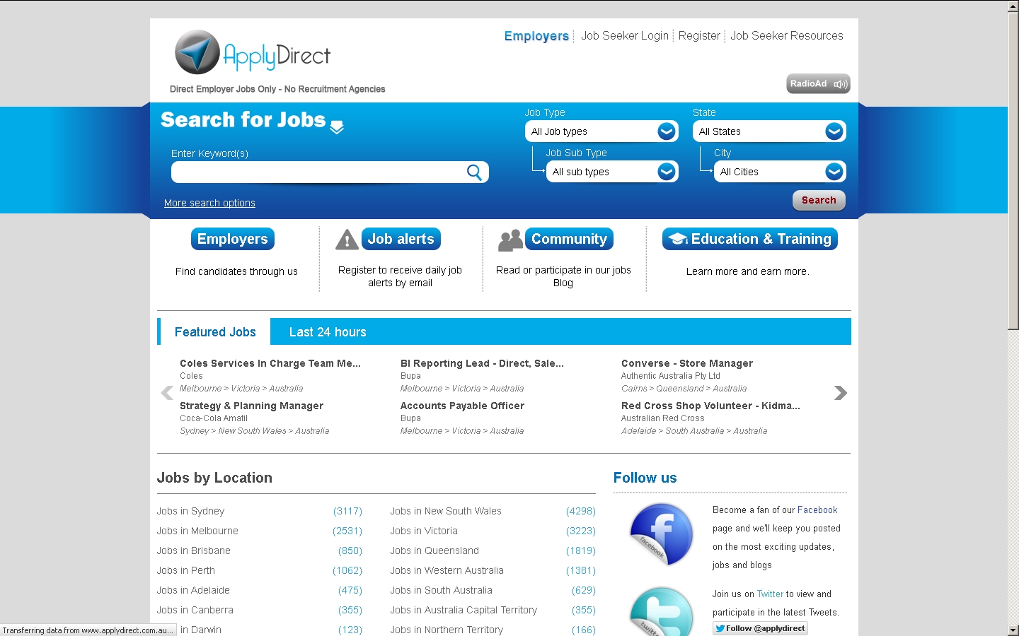The image size is (1019, 636).
Task: Open Jobs in Adelaide
Action: [193, 590]
